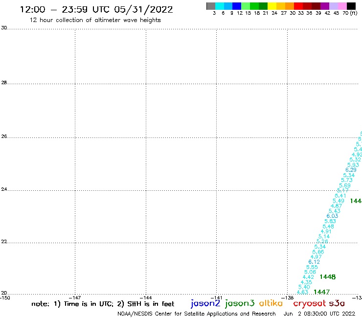
Task: Select the wave height reading 5.49
Action: pos(339,201)
